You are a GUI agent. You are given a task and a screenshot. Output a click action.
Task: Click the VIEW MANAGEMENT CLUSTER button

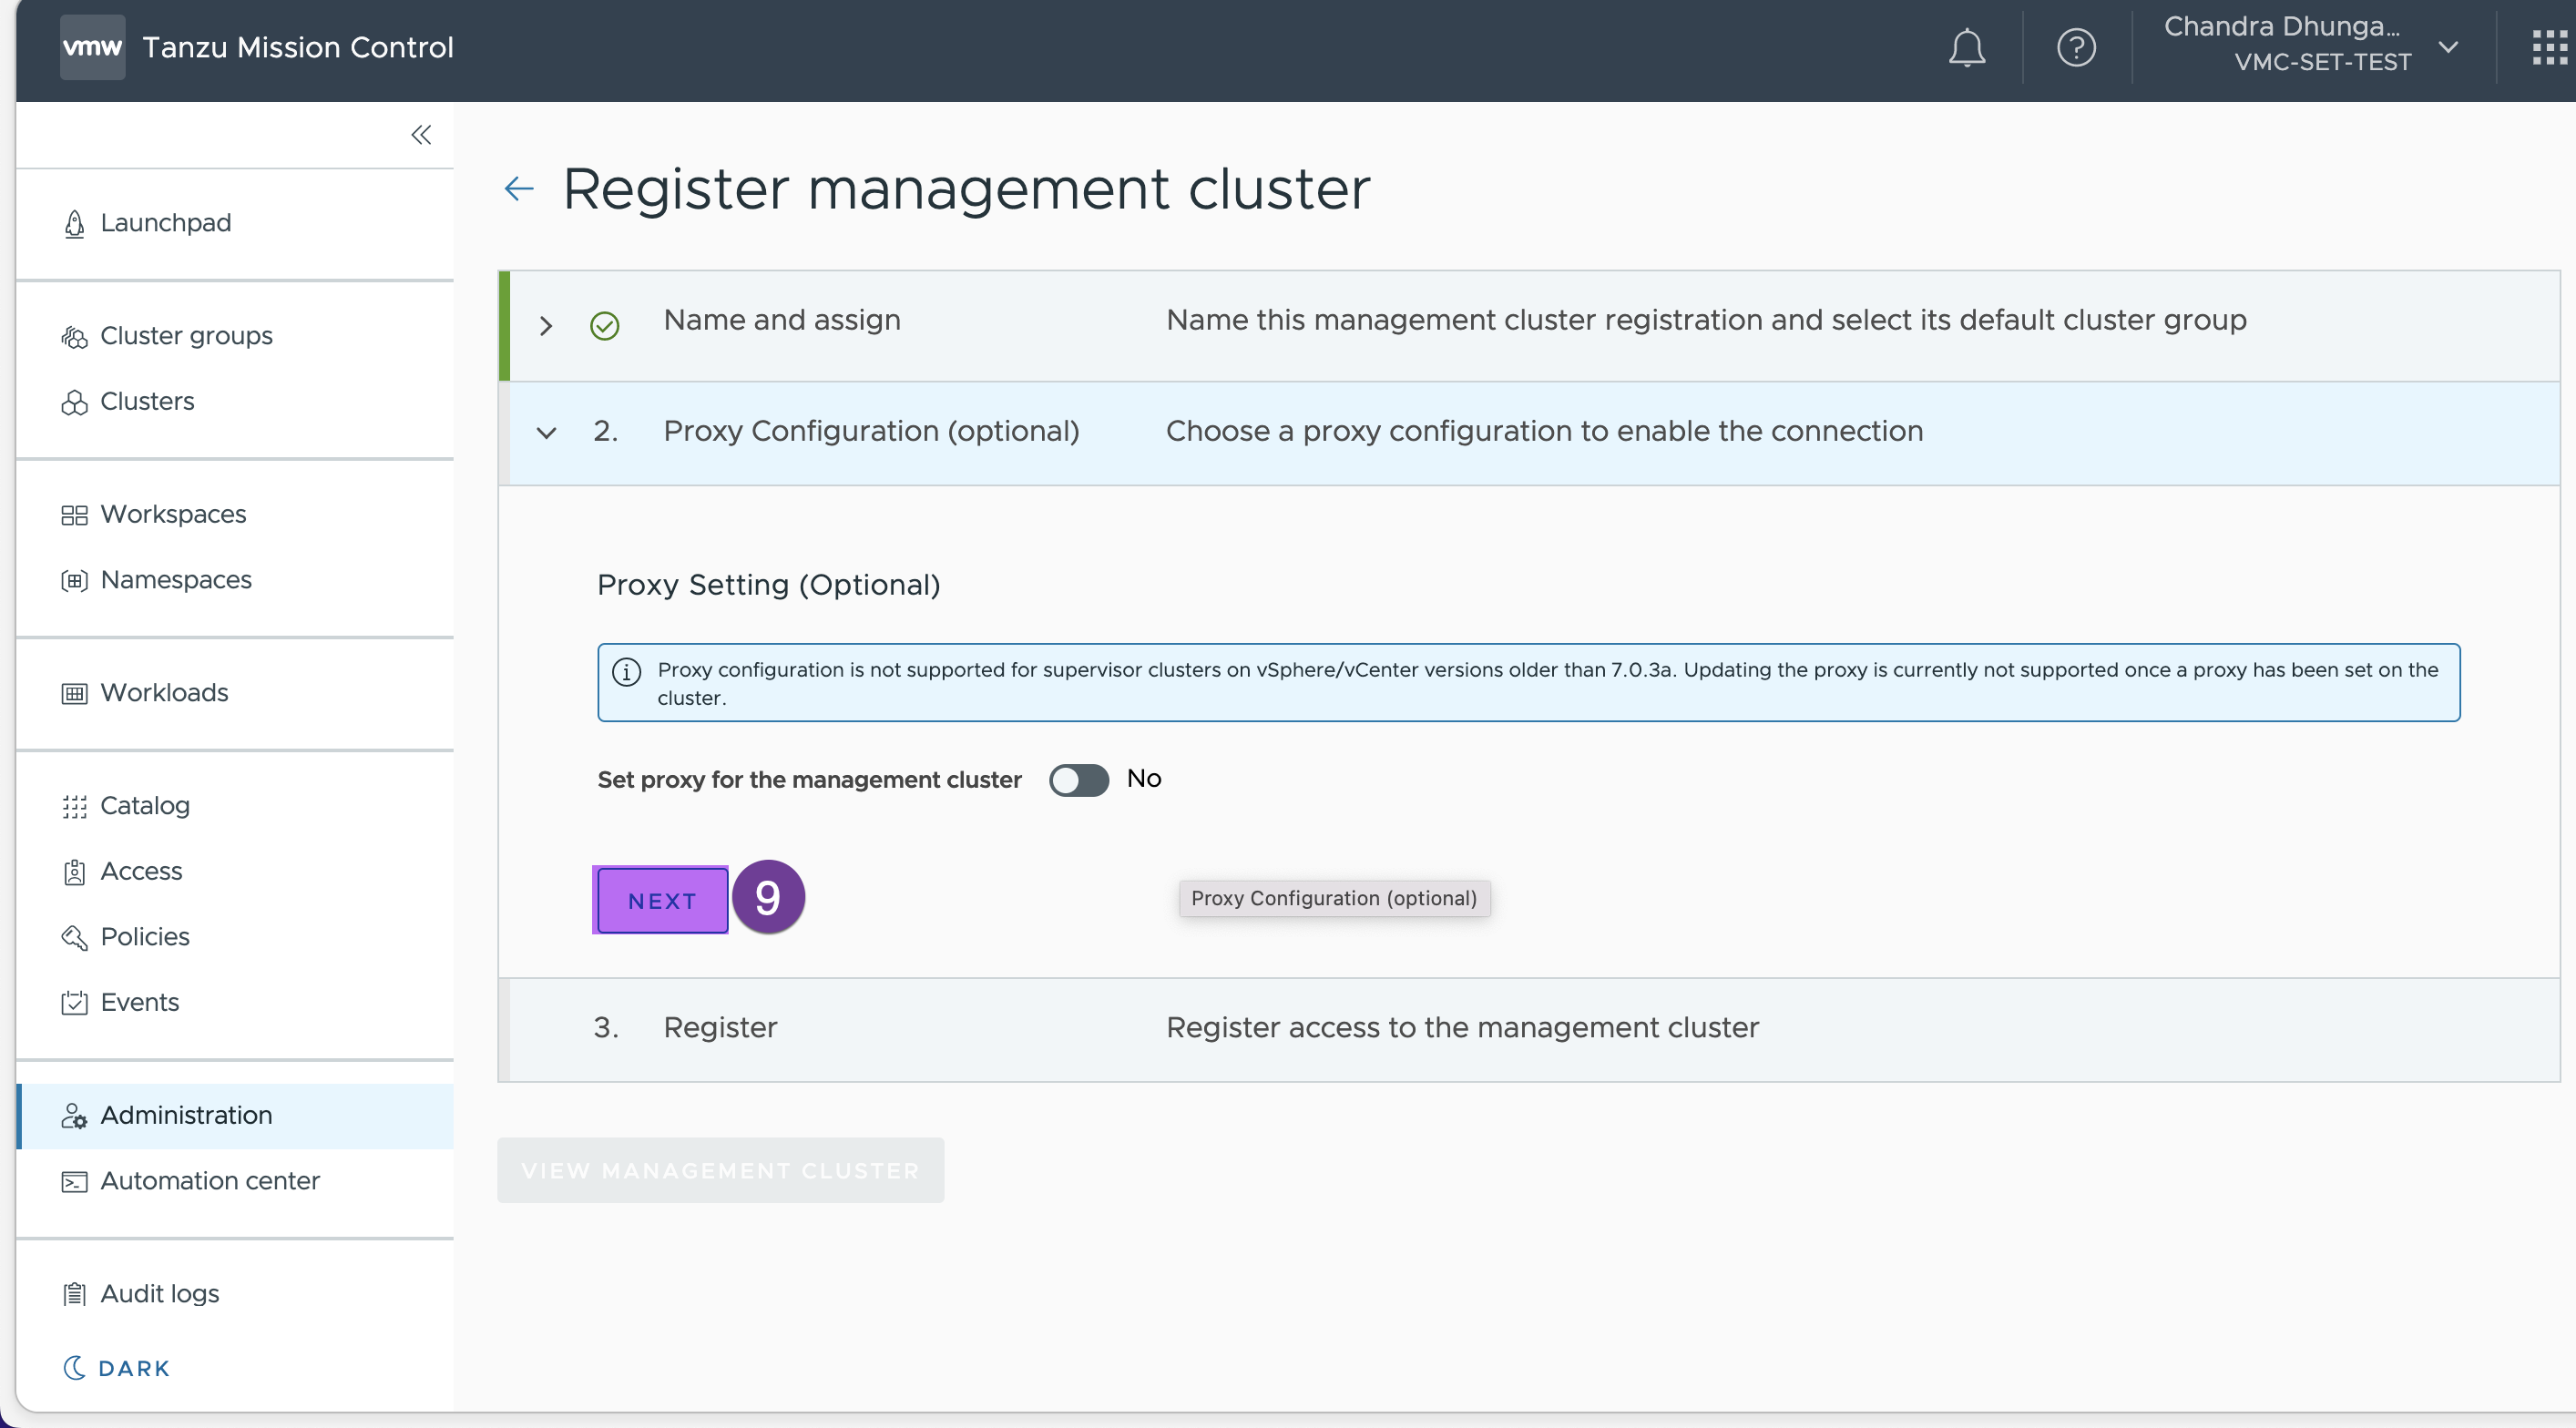click(x=718, y=1169)
